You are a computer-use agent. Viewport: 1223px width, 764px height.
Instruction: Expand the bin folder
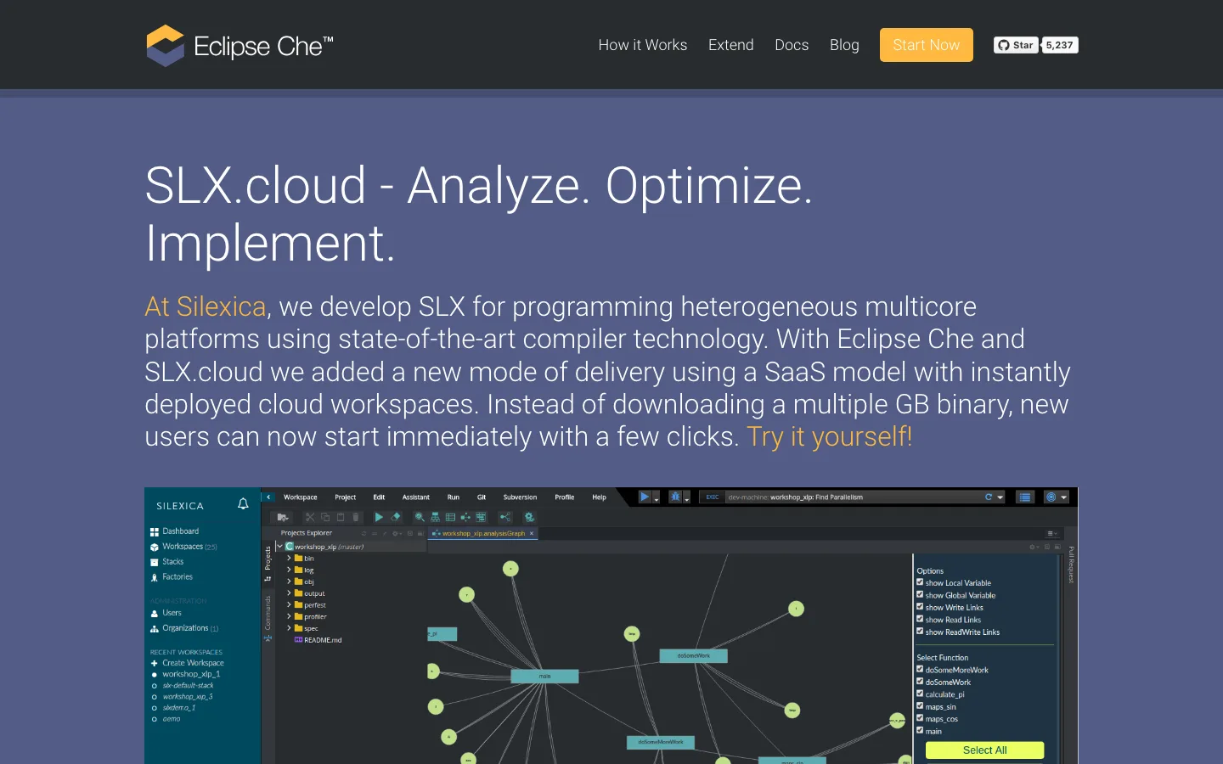(289, 559)
